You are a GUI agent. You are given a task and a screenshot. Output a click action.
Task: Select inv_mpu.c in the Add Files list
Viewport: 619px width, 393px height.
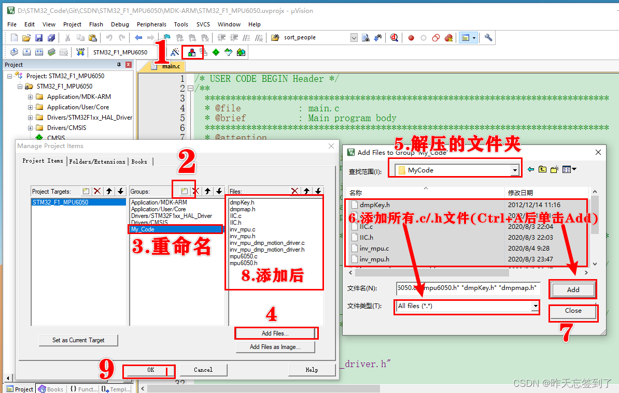click(374, 249)
